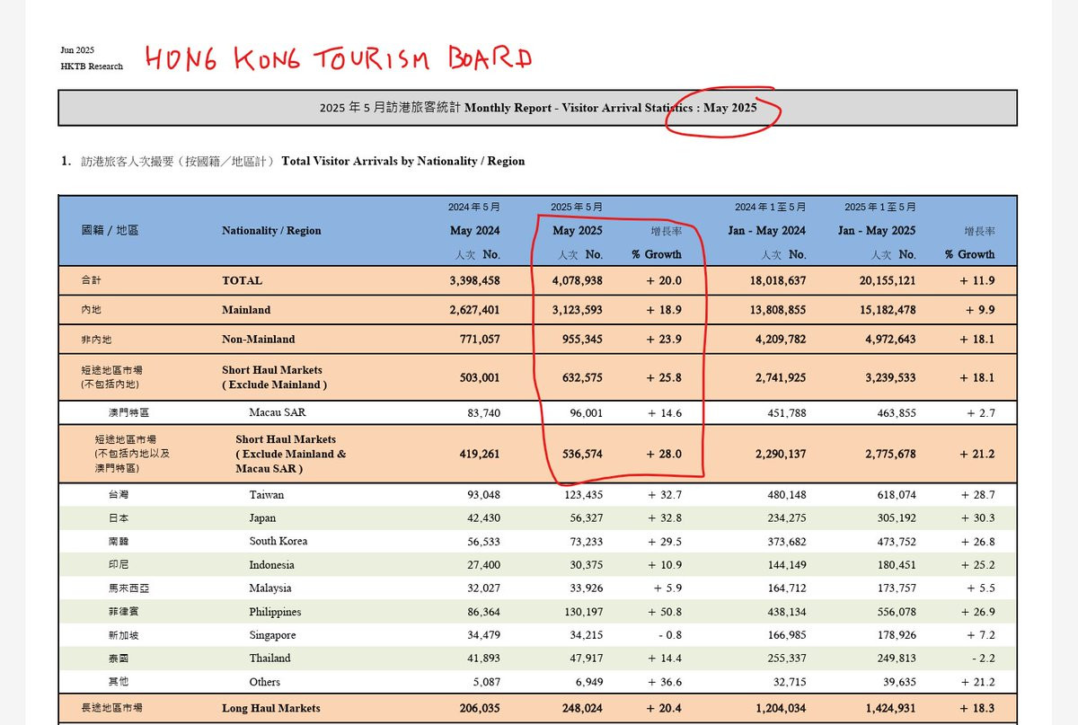The width and height of the screenshot is (1078, 725).
Task: Select the 'Japan' row label
Action: 263,518
